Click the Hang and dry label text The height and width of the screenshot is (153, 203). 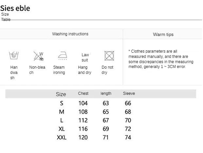point(84,70)
